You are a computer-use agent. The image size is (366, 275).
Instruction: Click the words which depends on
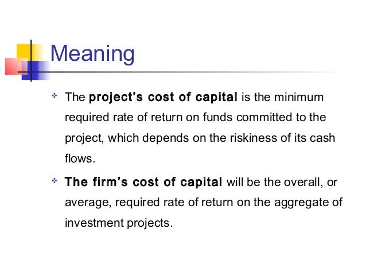156,138
